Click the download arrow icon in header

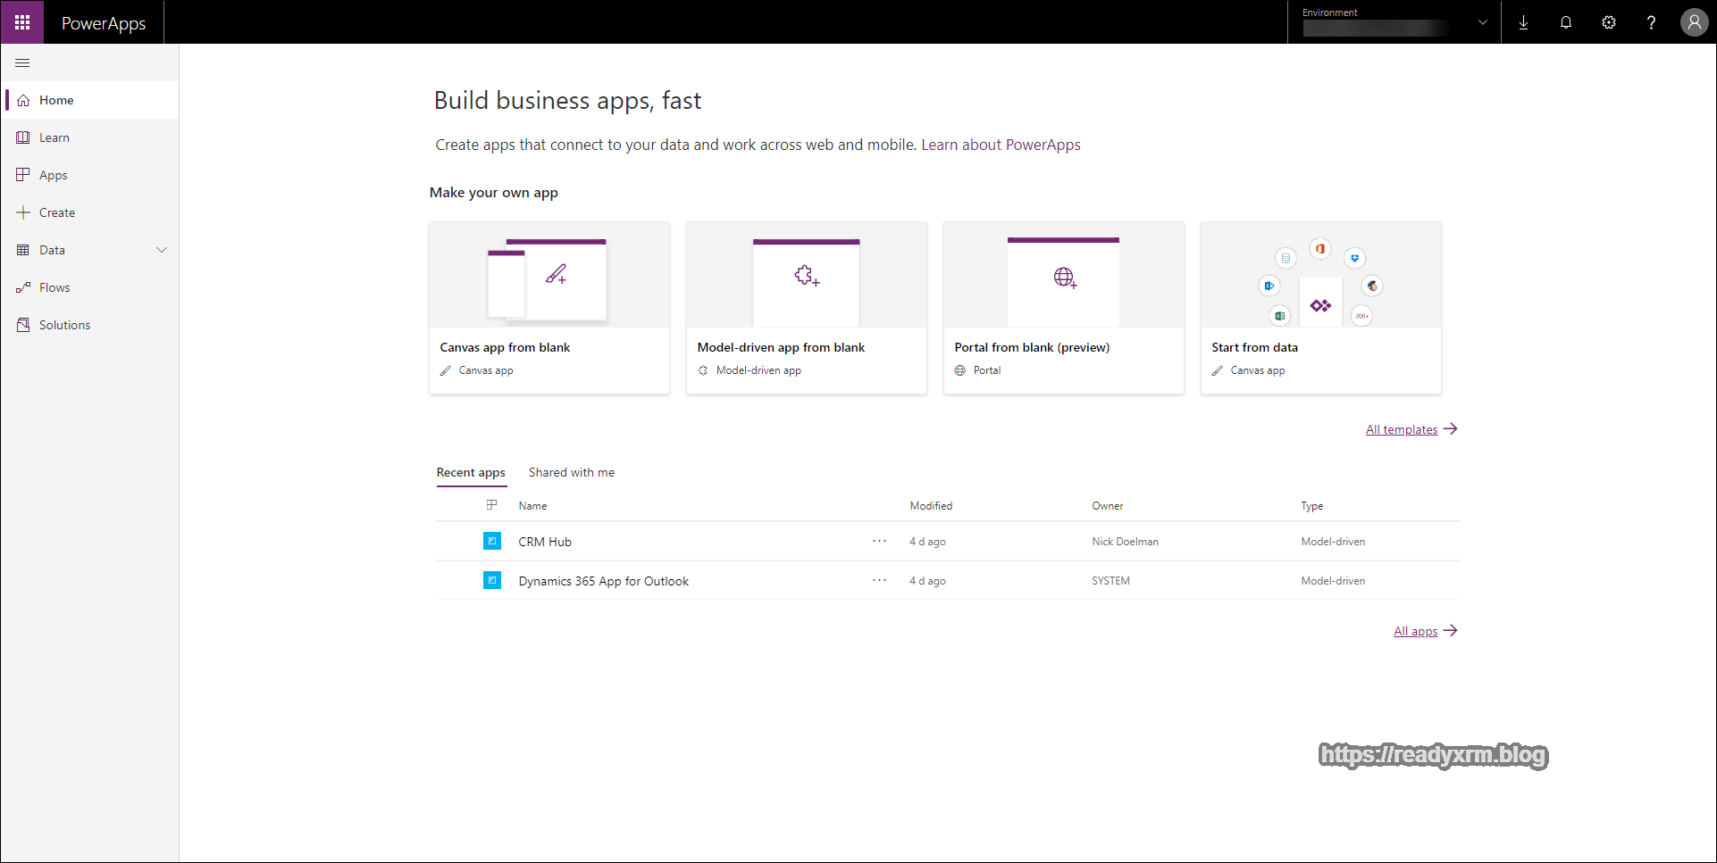coord(1523,22)
